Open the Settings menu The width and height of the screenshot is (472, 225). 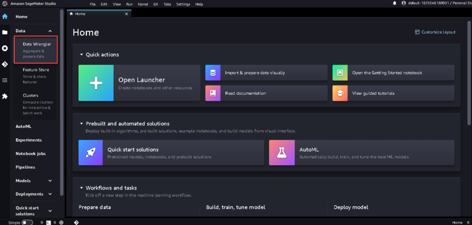[x=183, y=4]
